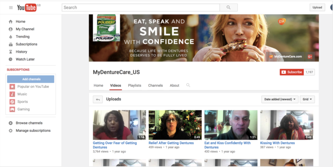Play the 1:21 video thumbnail
The image size is (333, 167).
click(231, 125)
